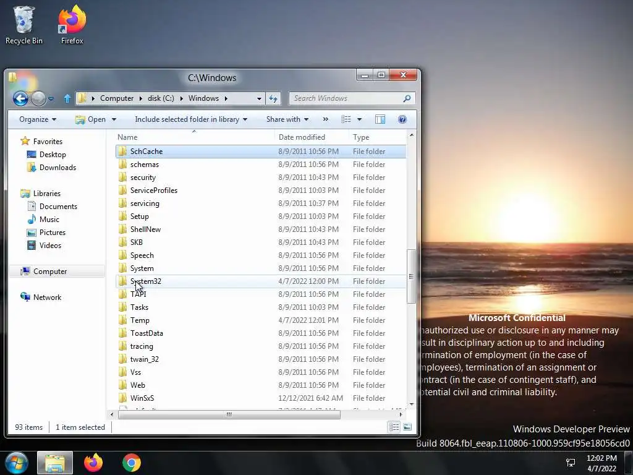Select the Temp folder
The image size is (633, 475).
(261, 320)
